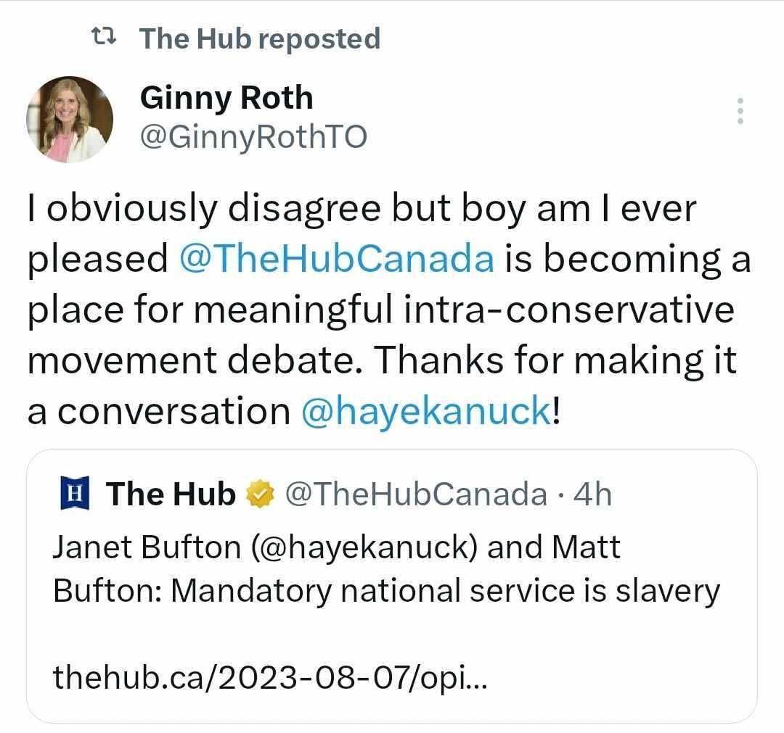Click "Janet Bufton" in the quoted post
This screenshot has height=733, width=784.
(146, 547)
